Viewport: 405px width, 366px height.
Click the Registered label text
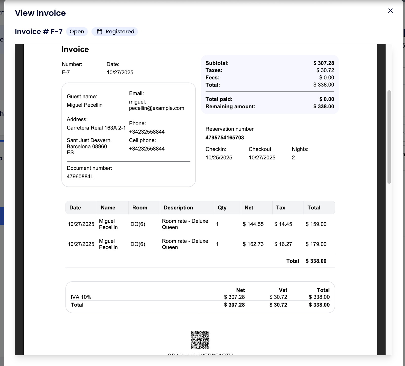click(x=120, y=32)
